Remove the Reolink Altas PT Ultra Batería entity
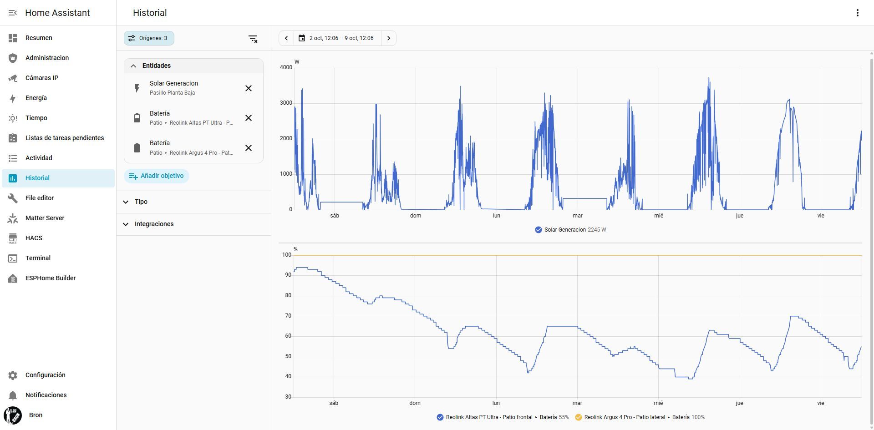Image resolution: width=874 pixels, height=430 pixels. click(249, 118)
